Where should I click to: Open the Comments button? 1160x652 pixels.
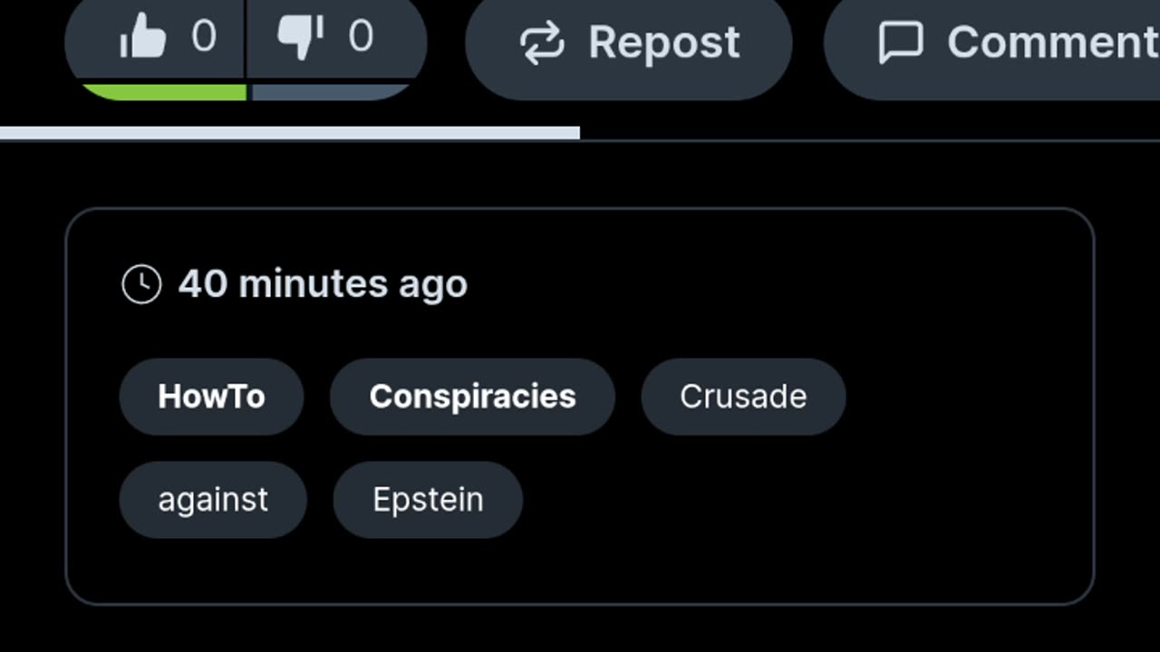992,43
